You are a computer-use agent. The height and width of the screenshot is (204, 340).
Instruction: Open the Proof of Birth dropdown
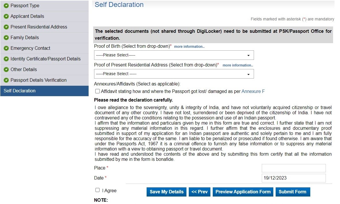point(174,55)
